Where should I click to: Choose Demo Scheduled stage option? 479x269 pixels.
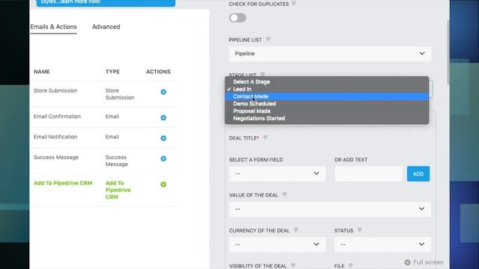[x=326, y=104]
